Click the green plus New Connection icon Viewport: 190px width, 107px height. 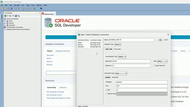pyautogui.click(x=5, y=16)
